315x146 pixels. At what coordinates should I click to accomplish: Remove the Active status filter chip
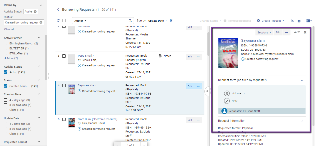35,11
